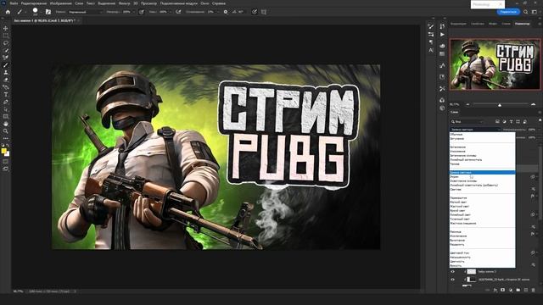Screen dimensions: 543x305
Task: Click the layer style fx icon at bottom
Action: point(495,290)
